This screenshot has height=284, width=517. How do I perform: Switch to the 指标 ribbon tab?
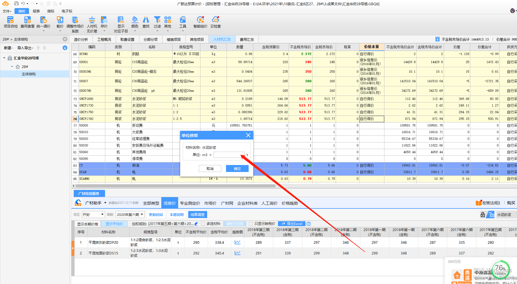[x=51, y=11]
